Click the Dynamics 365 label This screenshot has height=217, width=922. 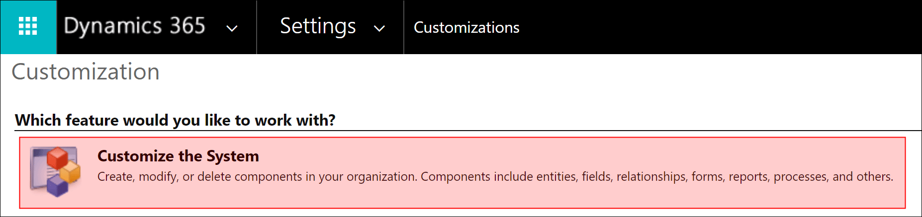[134, 26]
